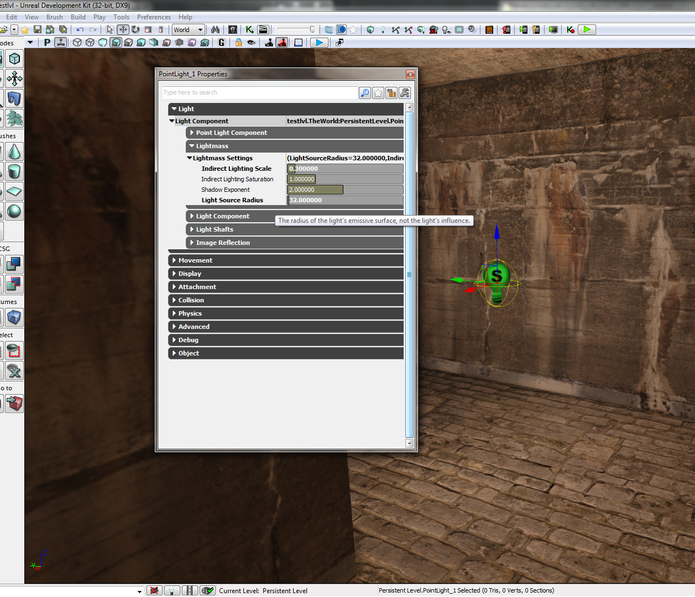Create a Sheet brush
695x597 pixels.
14,191
